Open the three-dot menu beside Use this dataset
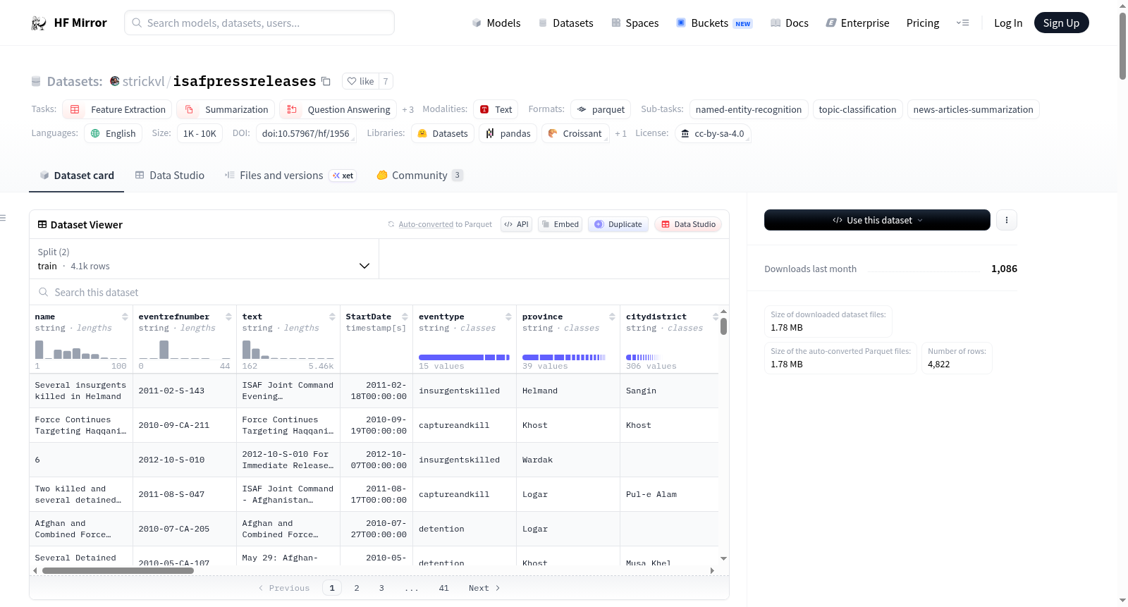The height and width of the screenshot is (607, 1128). click(1007, 220)
